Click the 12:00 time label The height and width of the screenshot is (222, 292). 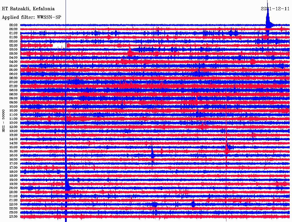pos(13,123)
